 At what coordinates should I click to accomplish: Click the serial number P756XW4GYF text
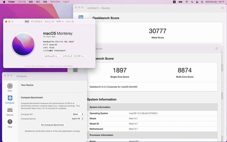(60, 51)
